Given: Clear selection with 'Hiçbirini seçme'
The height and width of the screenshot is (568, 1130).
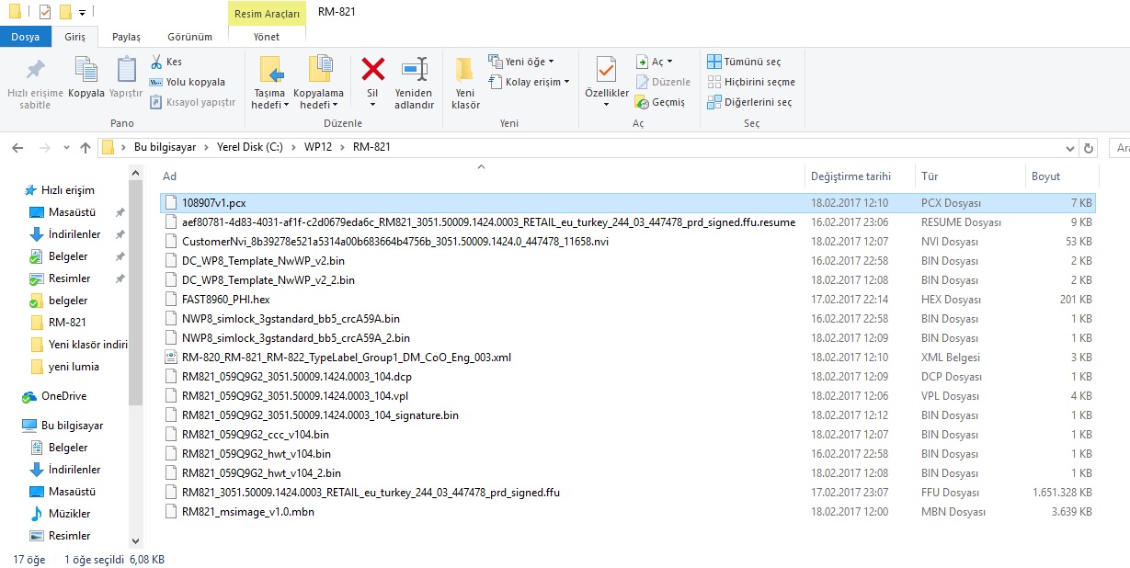Looking at the screenshot, I should pyautogui.click(x=751, y=82).
